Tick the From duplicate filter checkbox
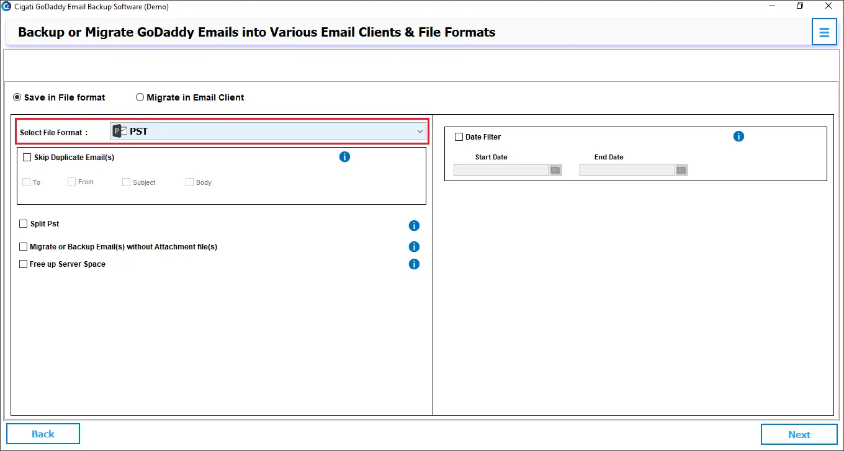 pos(72,182)
